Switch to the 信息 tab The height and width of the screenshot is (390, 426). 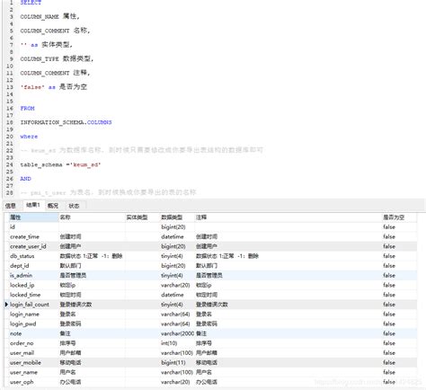(x=11, y=206)
